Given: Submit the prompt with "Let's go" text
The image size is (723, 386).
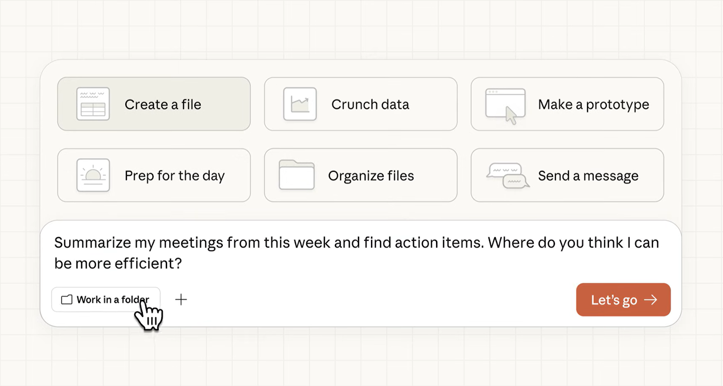Looking at the screenshot, I should click(x=614, y=300).
